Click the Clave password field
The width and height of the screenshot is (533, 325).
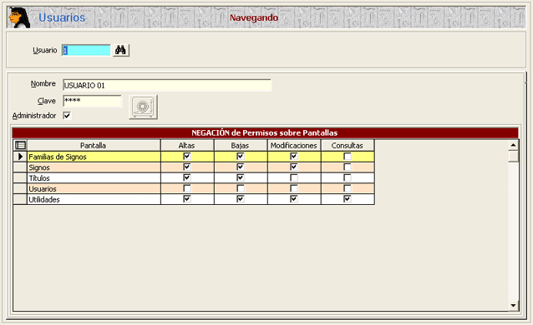tap(92, 101)
